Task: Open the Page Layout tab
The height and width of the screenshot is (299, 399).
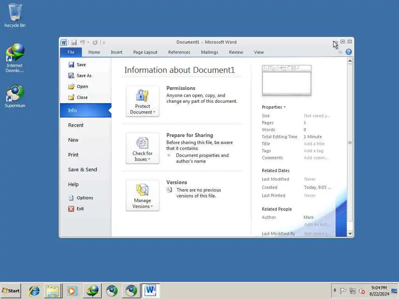Action: click(x=145, y=52)
